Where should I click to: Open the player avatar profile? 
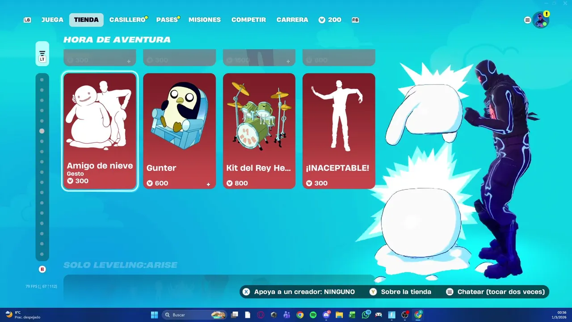(x=540, y=20)
